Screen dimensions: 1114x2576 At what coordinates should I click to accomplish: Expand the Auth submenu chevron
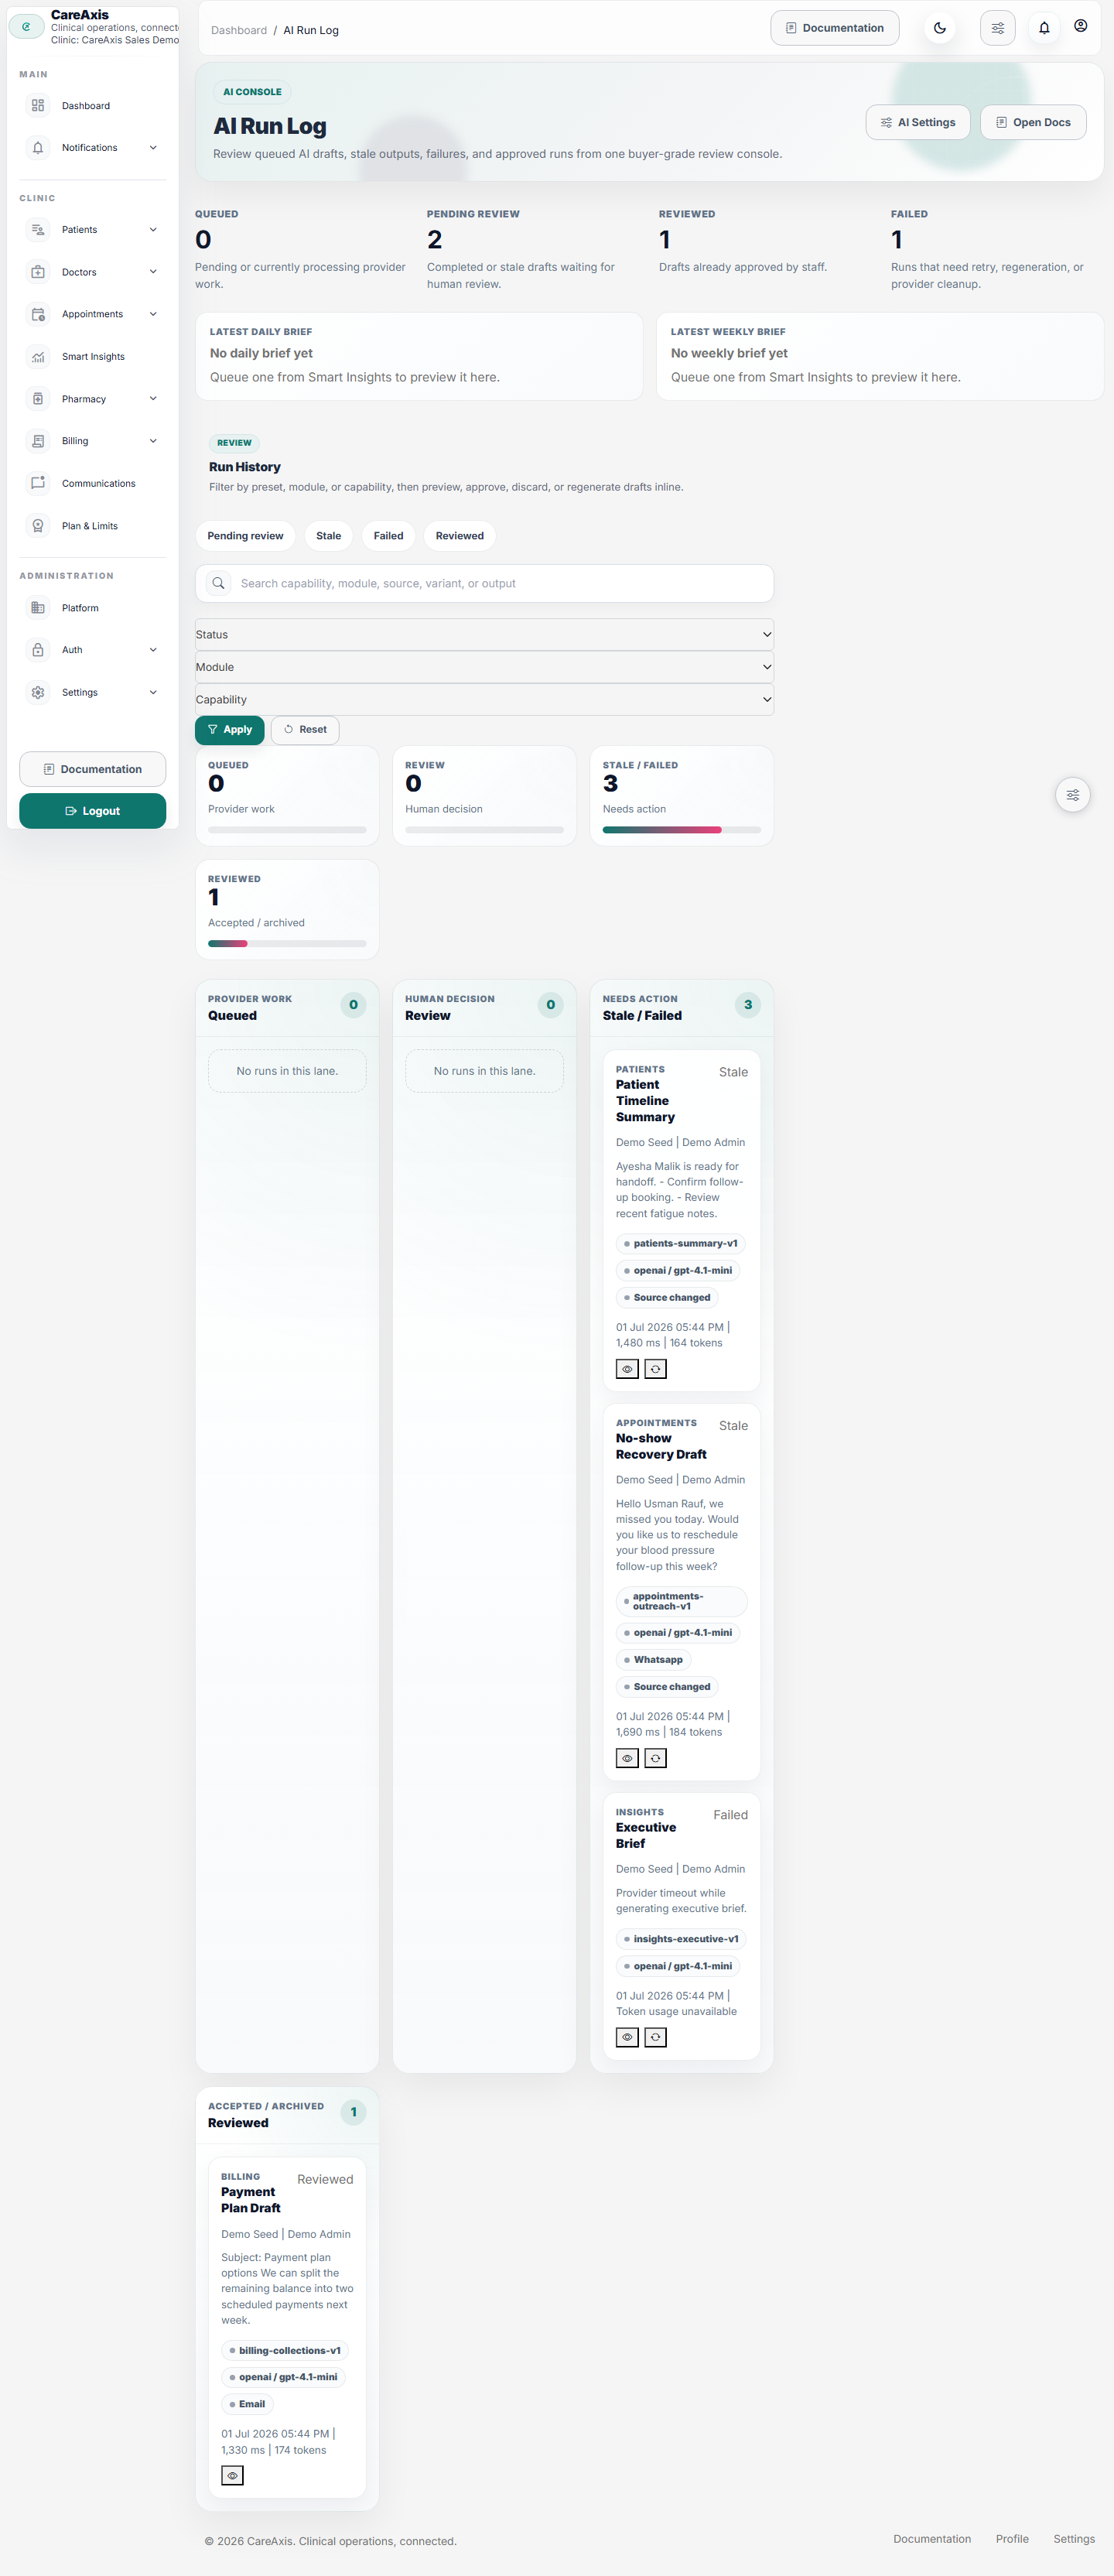(153, 650)
